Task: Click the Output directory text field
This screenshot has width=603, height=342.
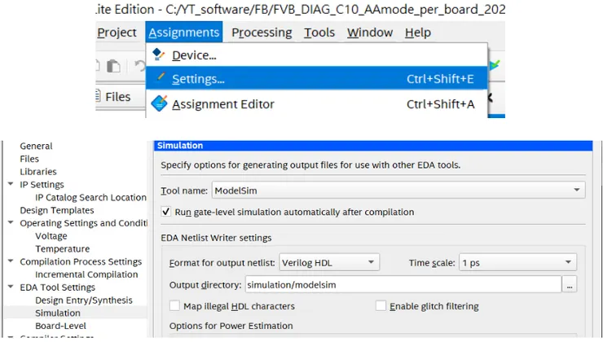Action: [x=403, y=285]
